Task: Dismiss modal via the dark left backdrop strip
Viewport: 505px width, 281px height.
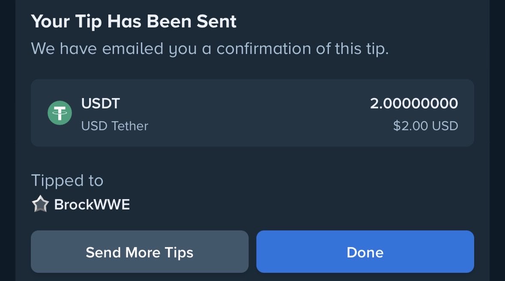Action: click(7, 140)
